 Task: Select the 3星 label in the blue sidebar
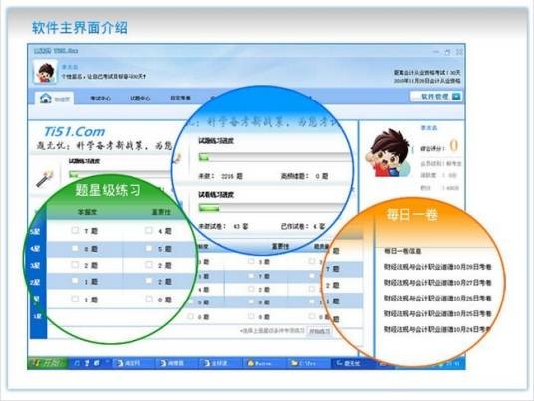pyautogui.click(x=35, y=266)
